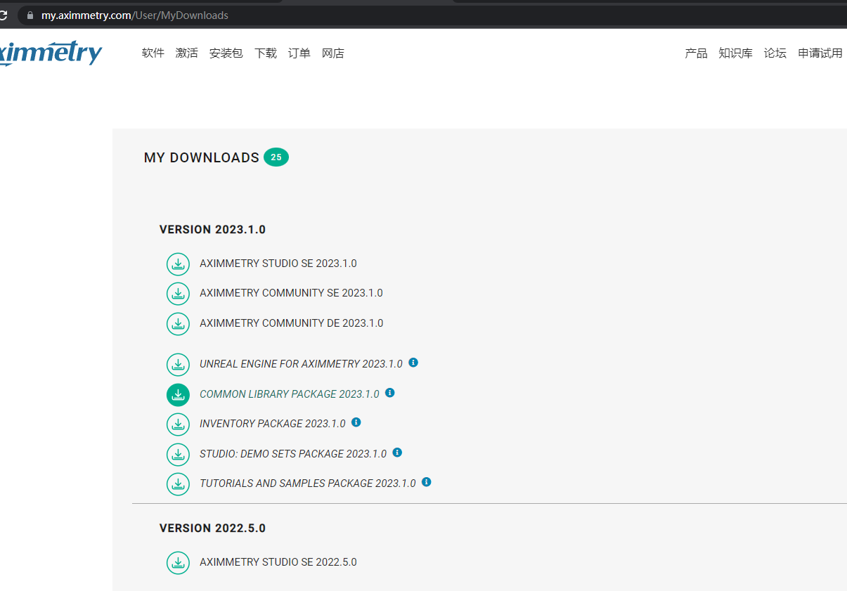Click INVENTORY PACKAGE 2023.1.0 link
Viewport: 847px width, 591px height.
click(272, 424)
